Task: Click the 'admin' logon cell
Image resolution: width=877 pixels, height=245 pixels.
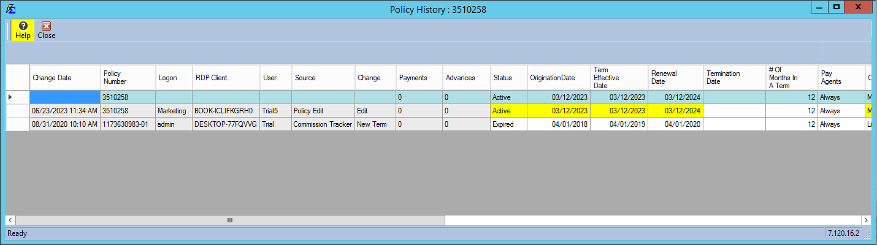Action: [174, 124]
